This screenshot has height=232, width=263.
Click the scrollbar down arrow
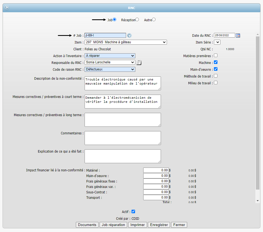click(x=258, y=200)
